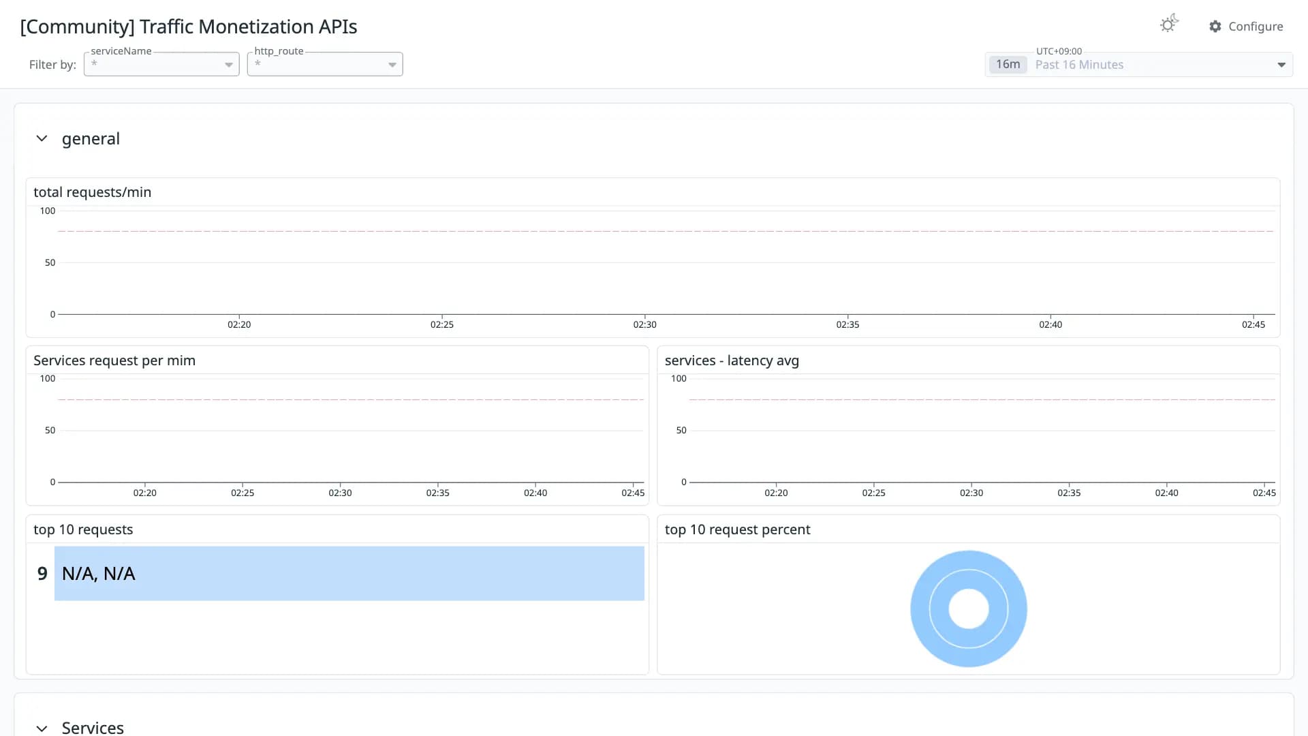Click the Services request per mim panel title
Image resolution: width=1308 pixels, height=736 pixels.
114,361
